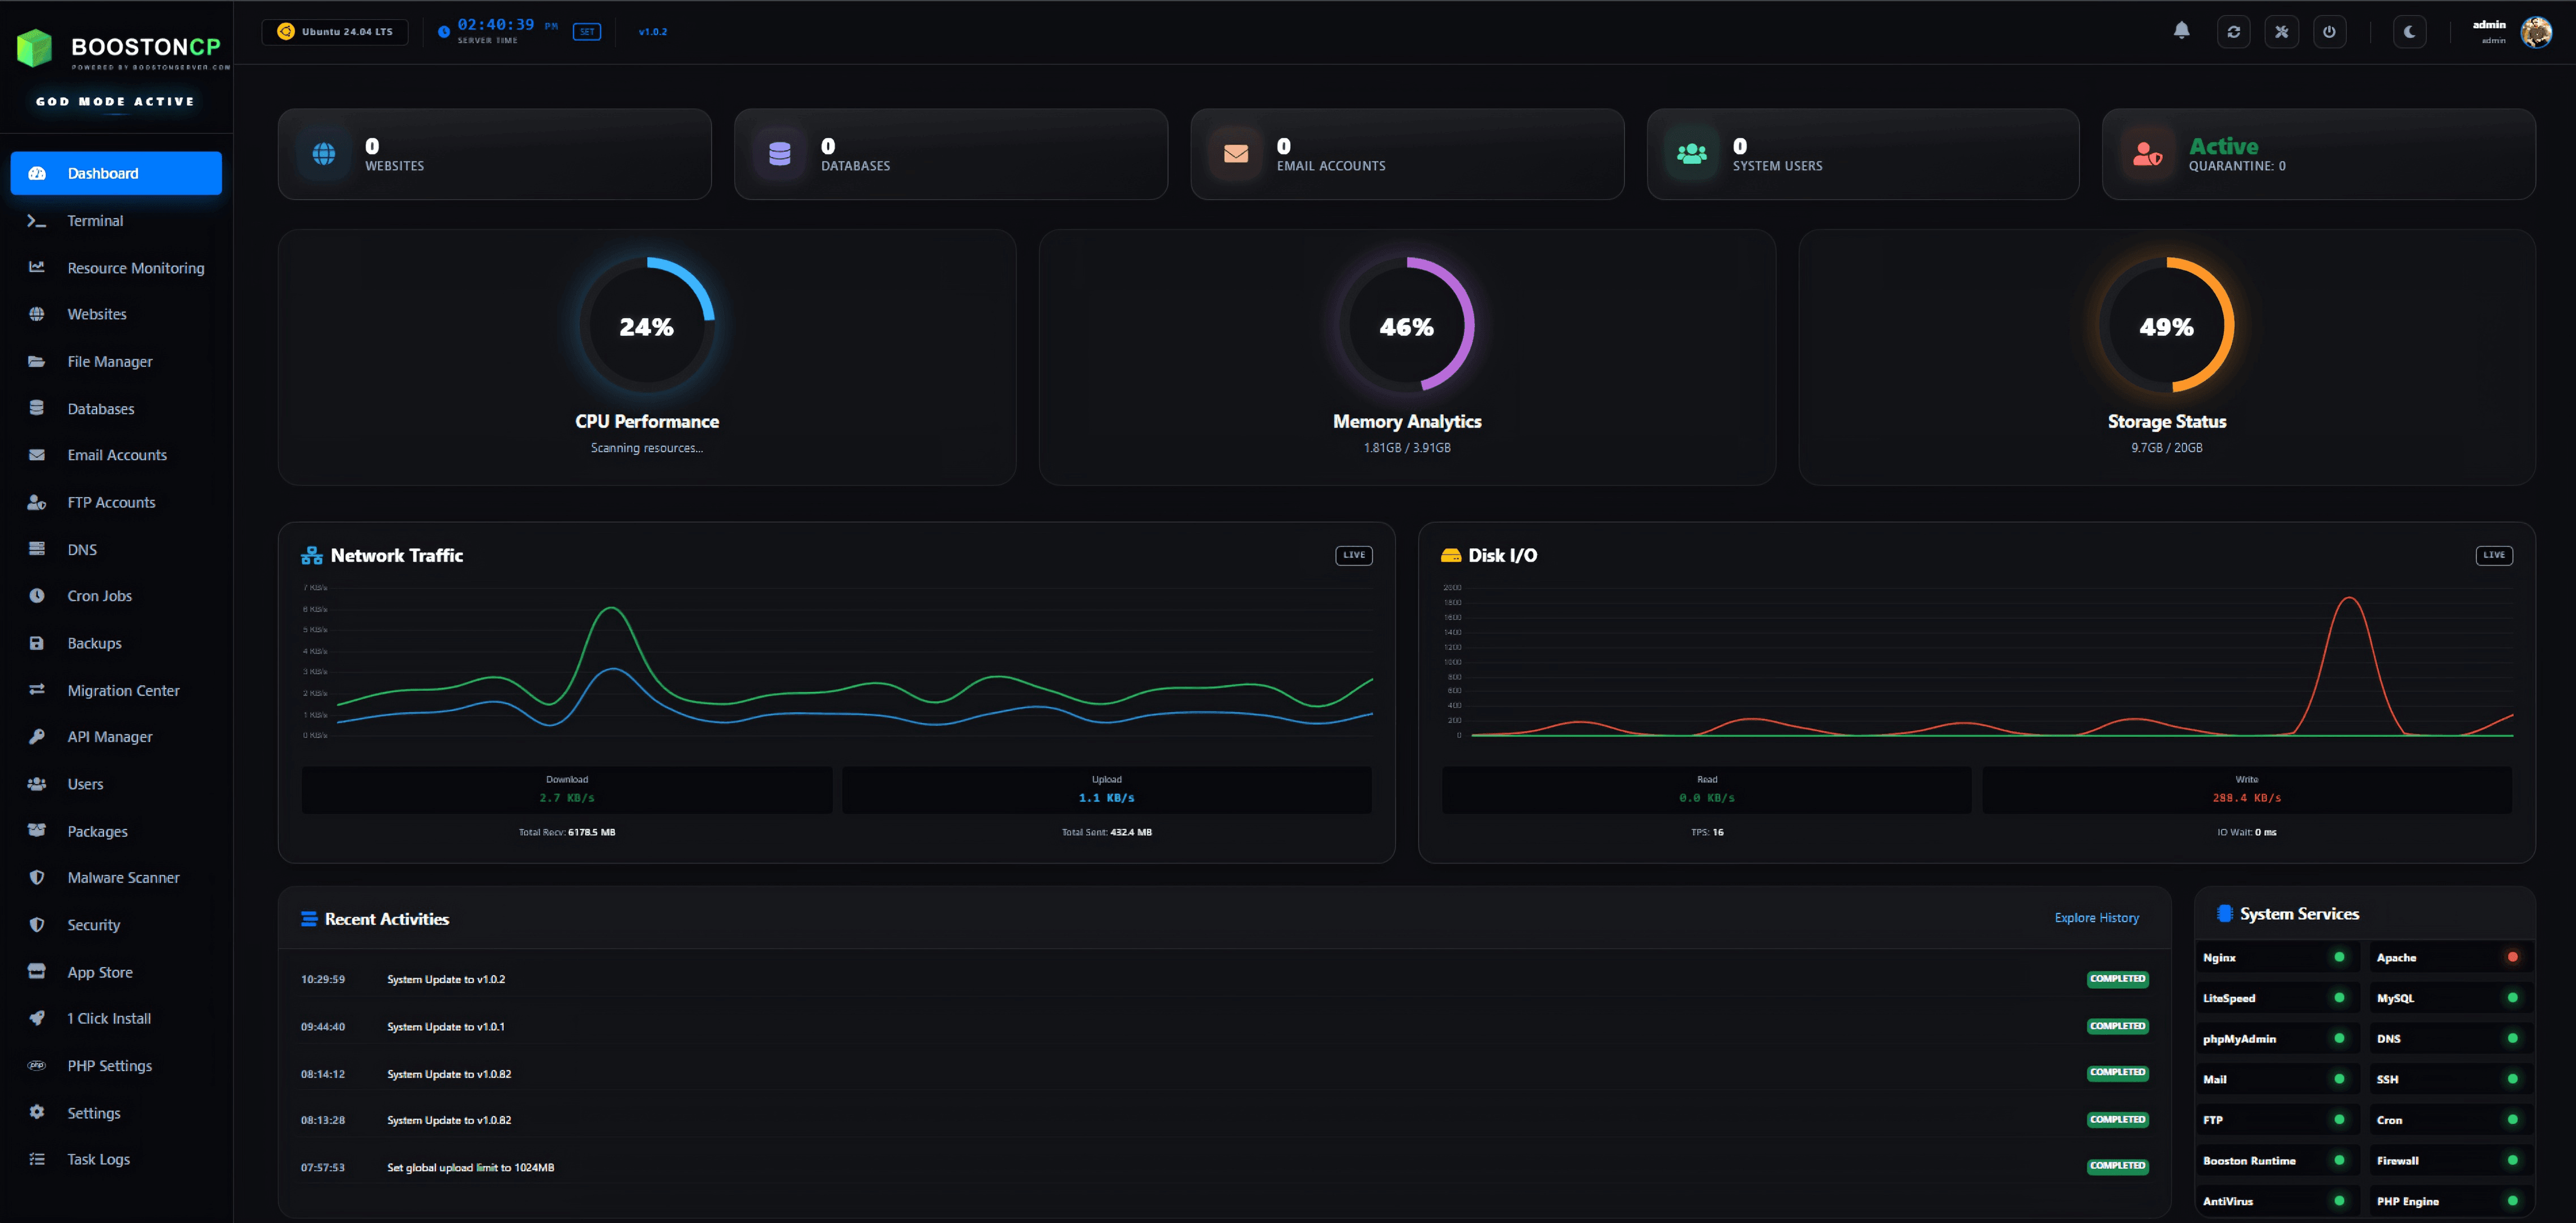
Task: Switch to the Dashboard section
Action: 103,173
